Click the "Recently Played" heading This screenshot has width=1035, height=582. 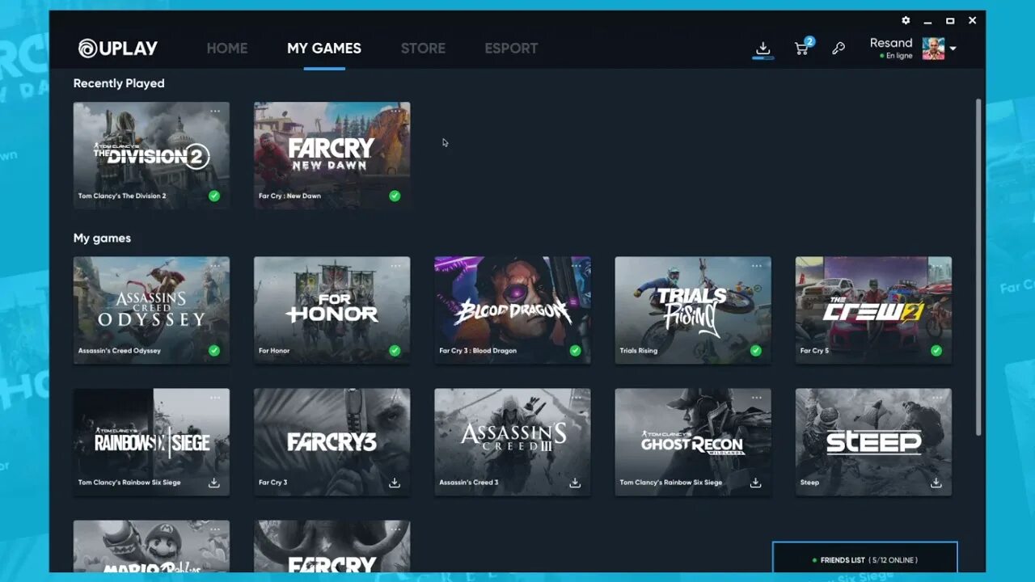click(x=119, y=83)
